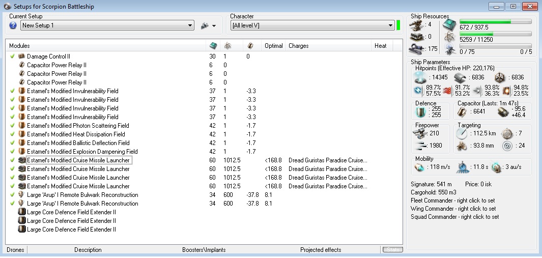The width and height of the screenshot is (542, 258).
Task: Click the capacitor recharge icon
Action: 504,112
